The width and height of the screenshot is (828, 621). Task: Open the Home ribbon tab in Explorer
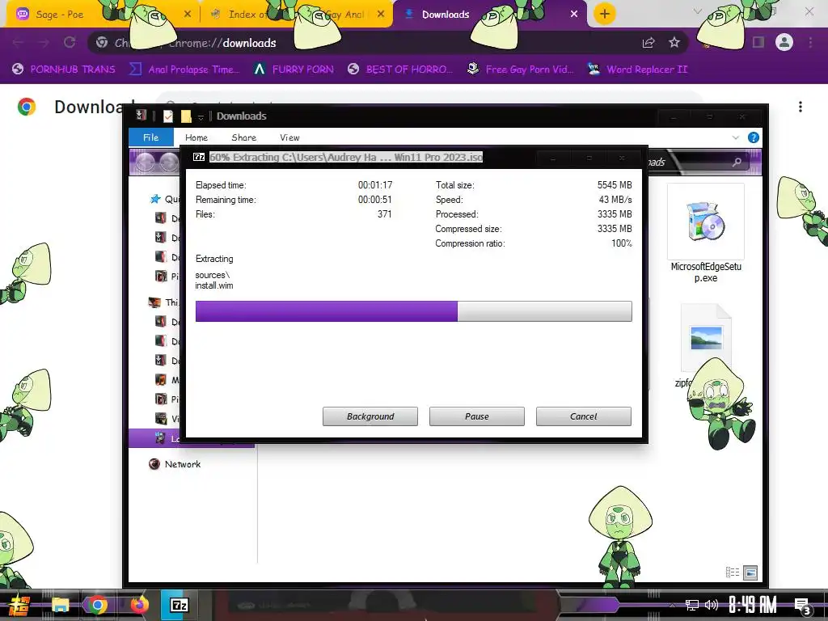click(x=196, y=137)
